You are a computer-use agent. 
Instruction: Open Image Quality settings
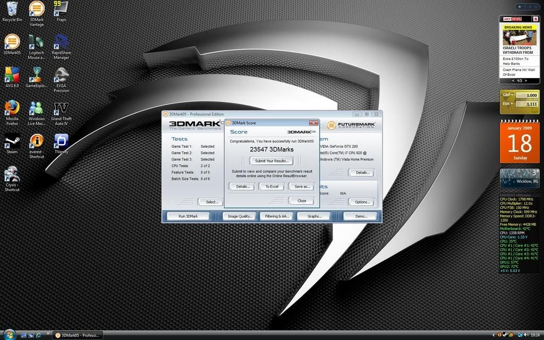[240, 216]
